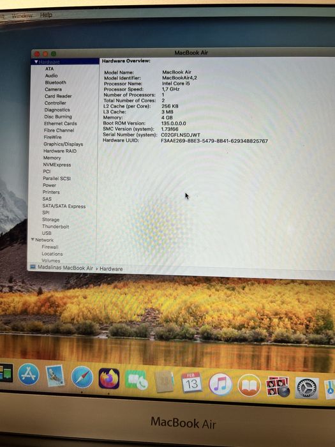The width and height of the screenshot is (335, 447).
Task: Click the computer icon beside Madalinas MacBook Air
Action: 33,267
